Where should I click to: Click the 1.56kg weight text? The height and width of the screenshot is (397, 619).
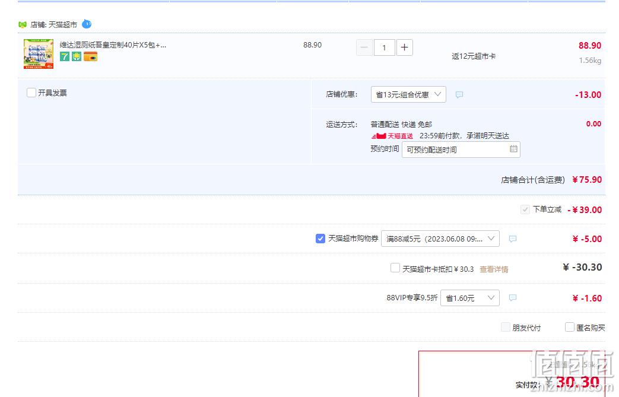pyautogui.click(x=590, y=61)
